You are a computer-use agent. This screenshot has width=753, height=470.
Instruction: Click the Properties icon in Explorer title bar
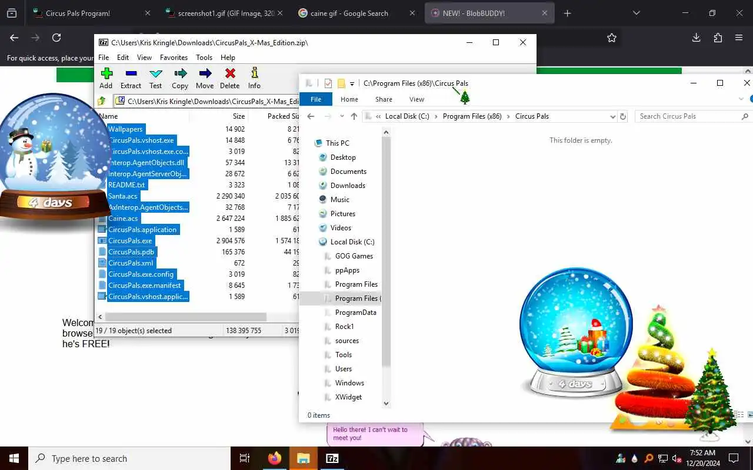tap(328, 83)
